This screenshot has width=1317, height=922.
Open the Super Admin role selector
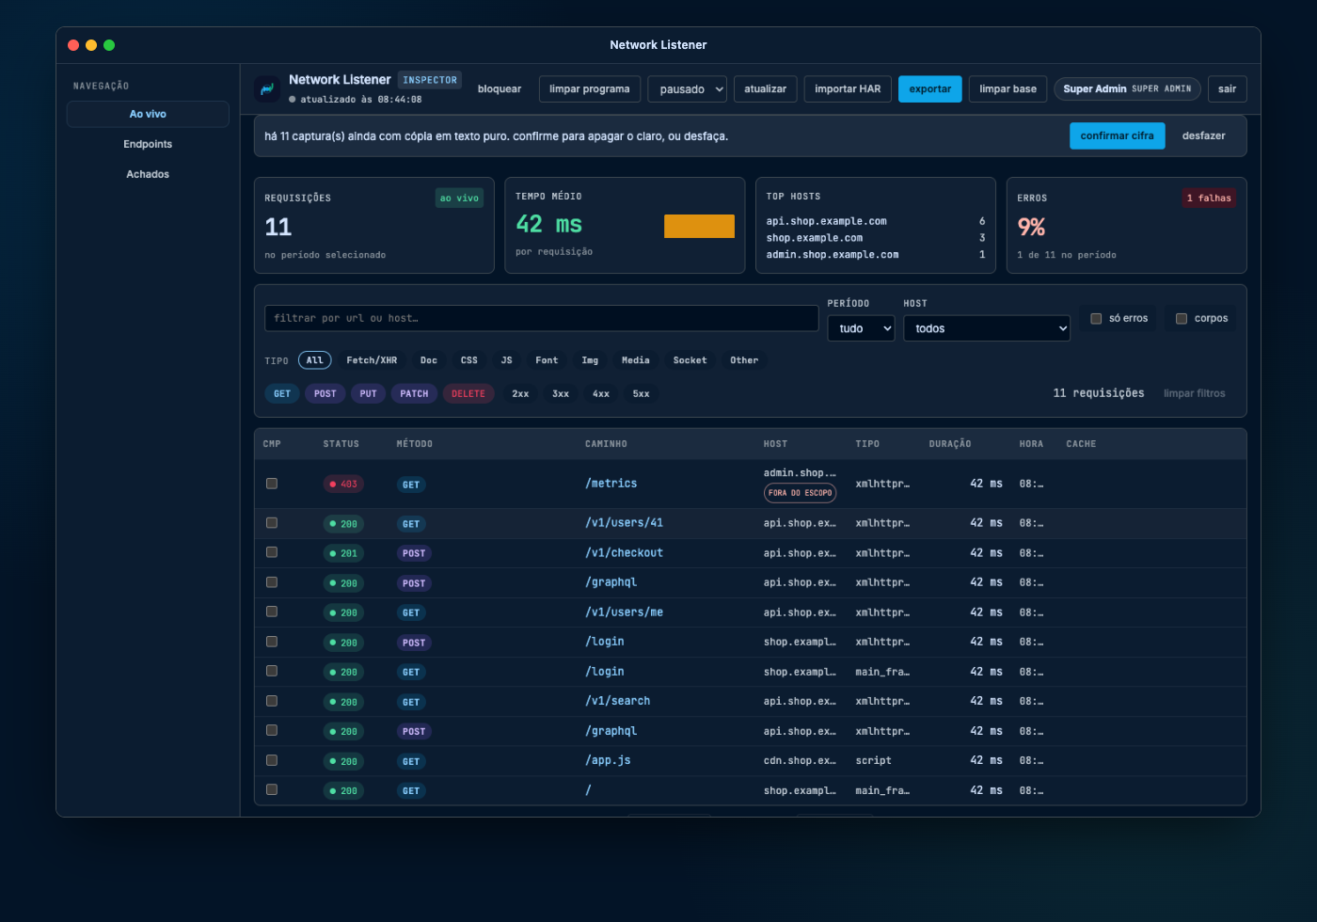tap(1127, 89)
